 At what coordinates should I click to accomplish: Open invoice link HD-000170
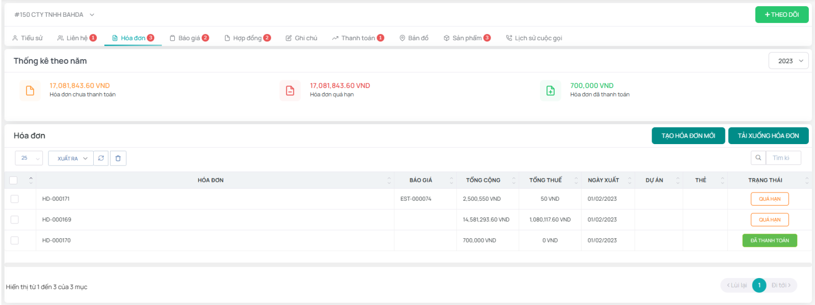pos(57,240)
